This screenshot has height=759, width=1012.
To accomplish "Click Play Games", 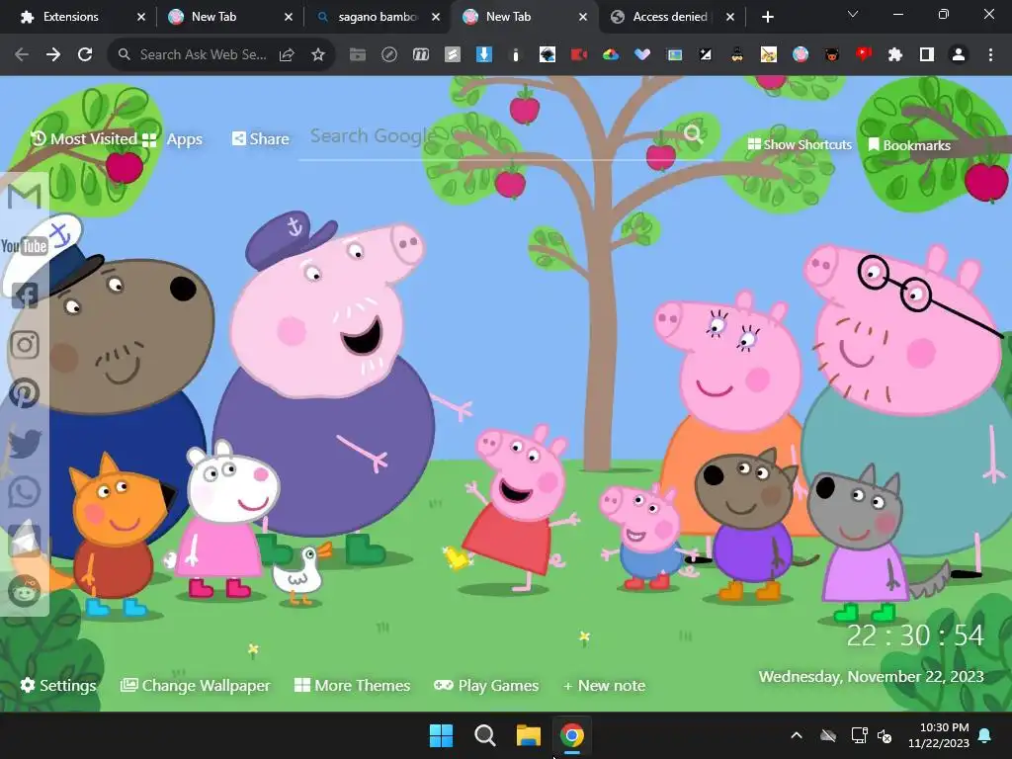I will pyautogui.click(x=486, y=686).
